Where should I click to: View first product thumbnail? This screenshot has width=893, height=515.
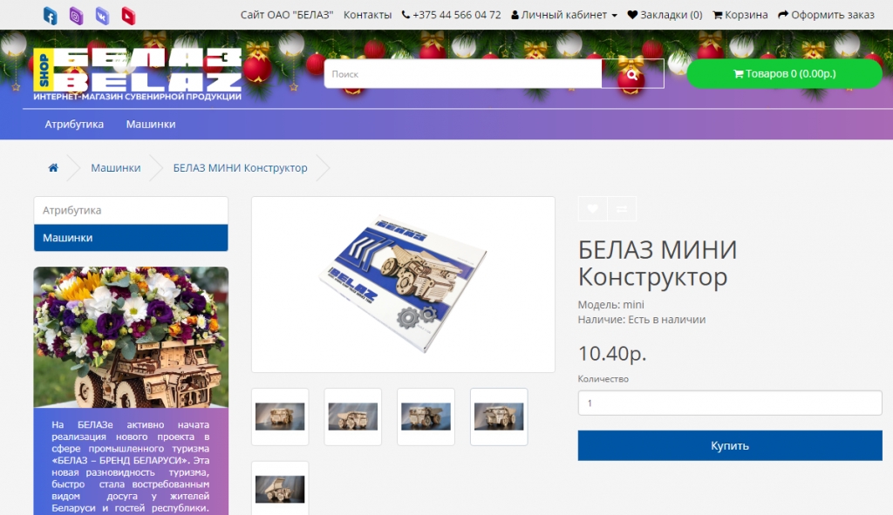[x=280, y=417]
